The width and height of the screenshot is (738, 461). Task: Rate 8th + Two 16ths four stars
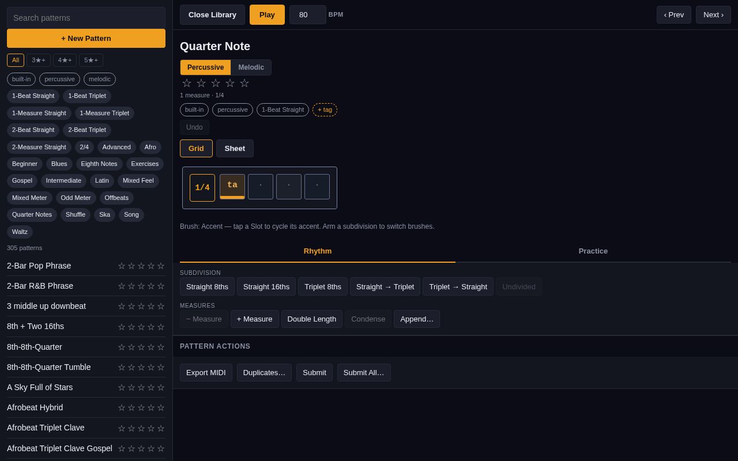151,327
